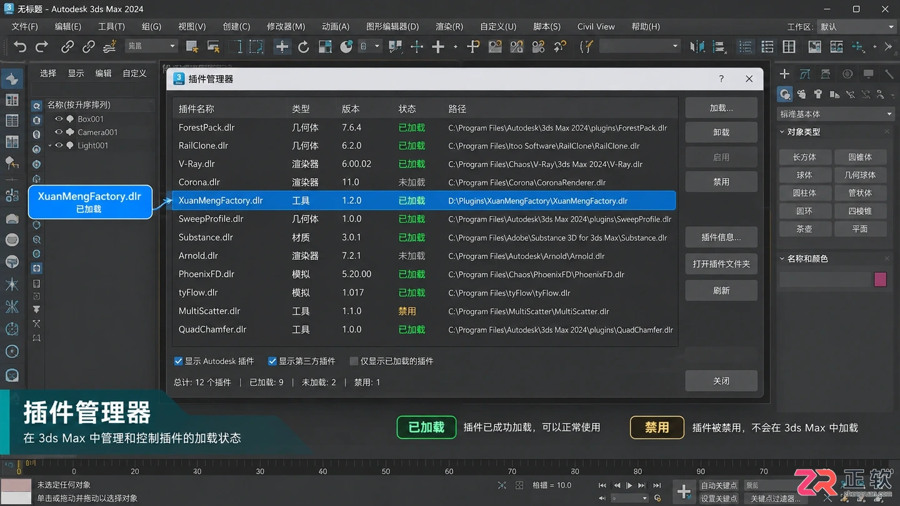The height and width of the screenshot is (506, 900).
Task: Click the Redo arrow in main toolbar
Action: [42, 47]
